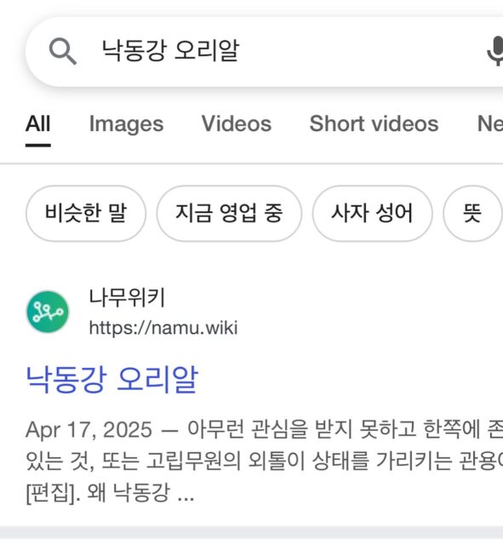This screenshot has width=503, height=545.
Task: Open the blue 낙동강 오리알 result title
Action: (111, 380)
